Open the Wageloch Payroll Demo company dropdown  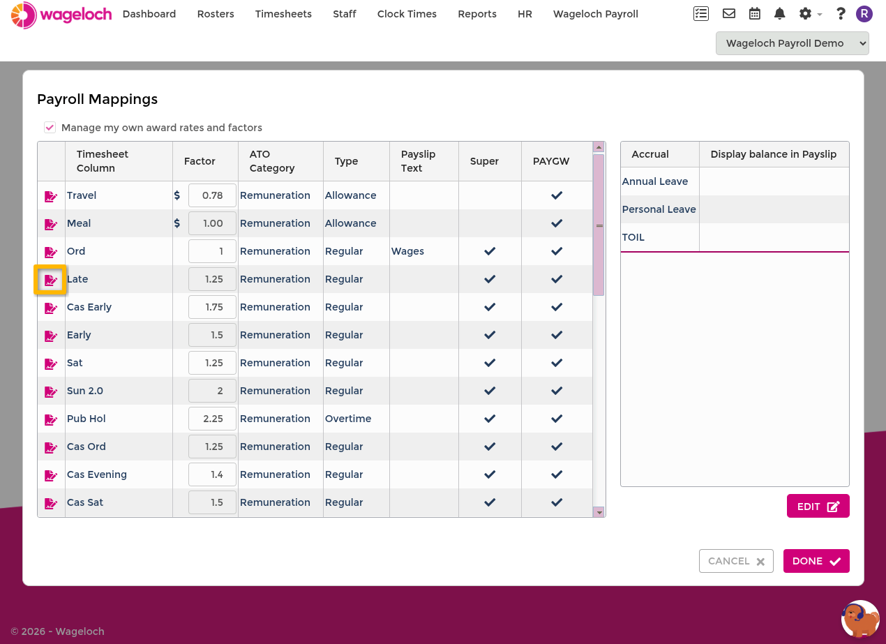792,43
